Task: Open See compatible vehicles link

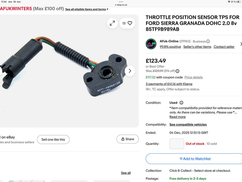Action: click(x=188, y=125)
